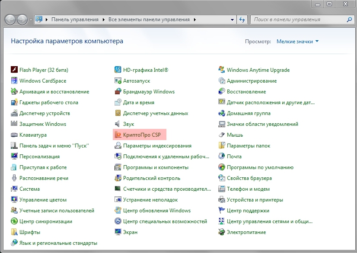The width and height of the screenshot is (357, 253).
Task: Open Центр обновления Windows link
Action: click(x=157, y=211)
